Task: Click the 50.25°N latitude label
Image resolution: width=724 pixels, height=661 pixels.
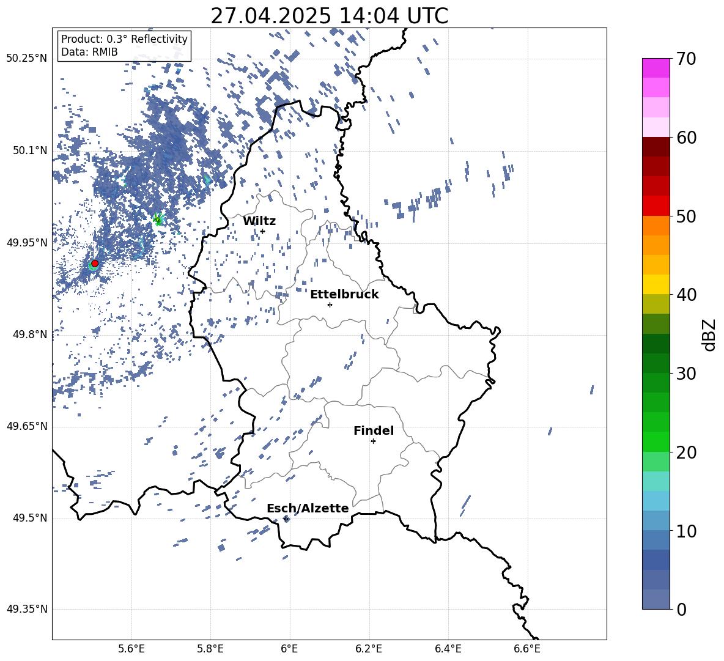Action: tap(27, 59)
